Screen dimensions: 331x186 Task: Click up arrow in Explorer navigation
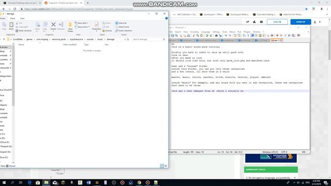[4, 39]
